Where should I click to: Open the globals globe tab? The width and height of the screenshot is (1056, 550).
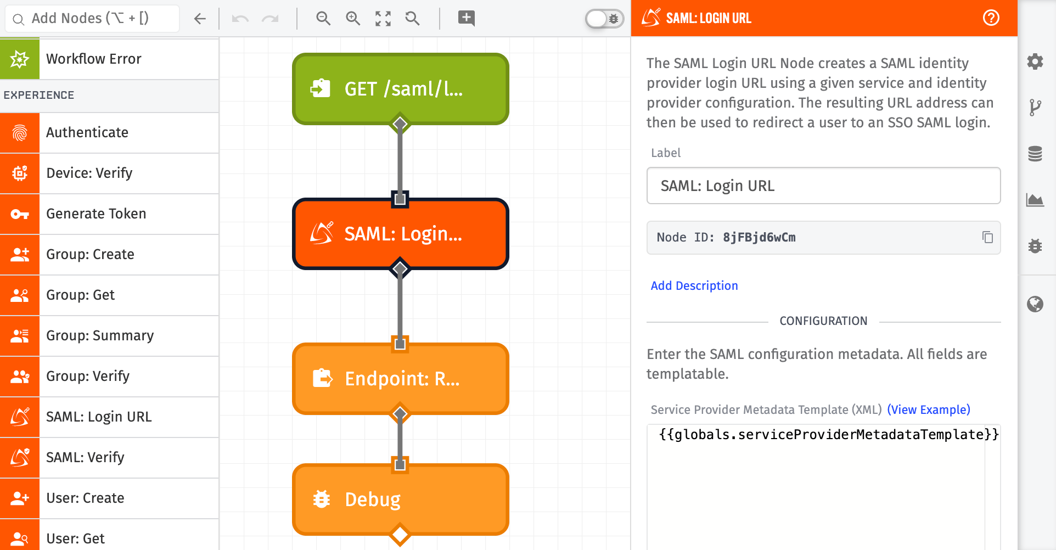click(1035, 304)
